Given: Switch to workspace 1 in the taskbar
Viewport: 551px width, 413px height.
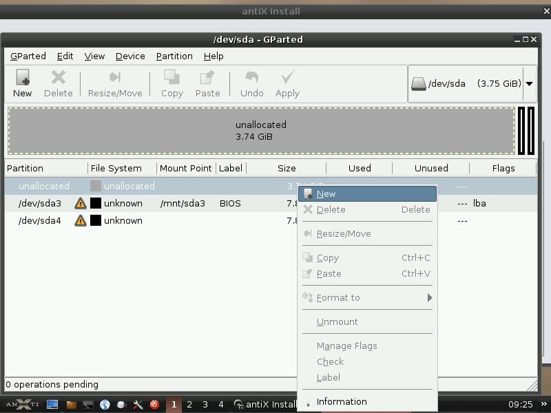Looking at the screenshot, I should point(174,405).
